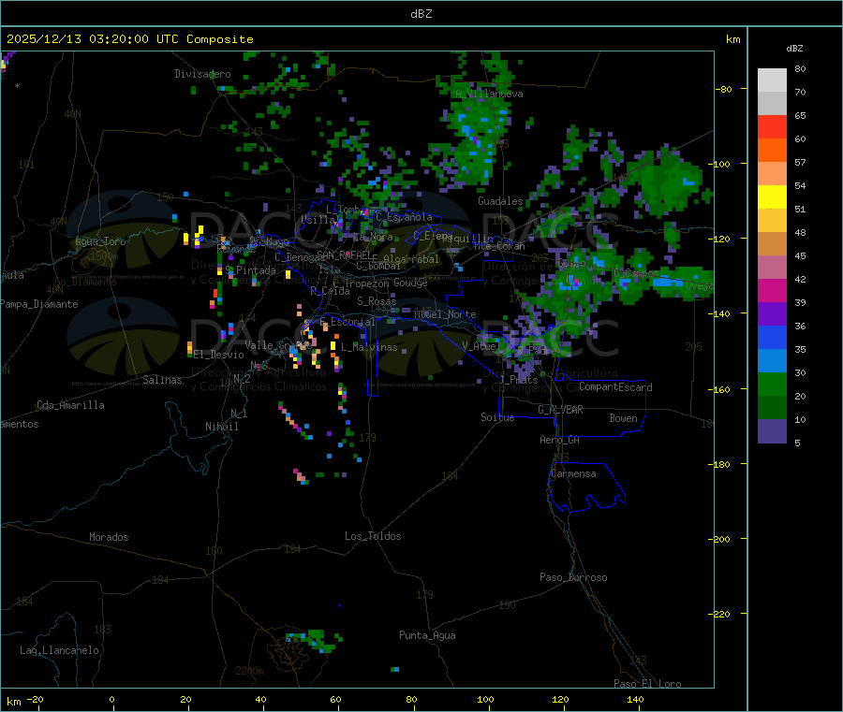
Task: Click the Bowen location label
Action: 623,418
